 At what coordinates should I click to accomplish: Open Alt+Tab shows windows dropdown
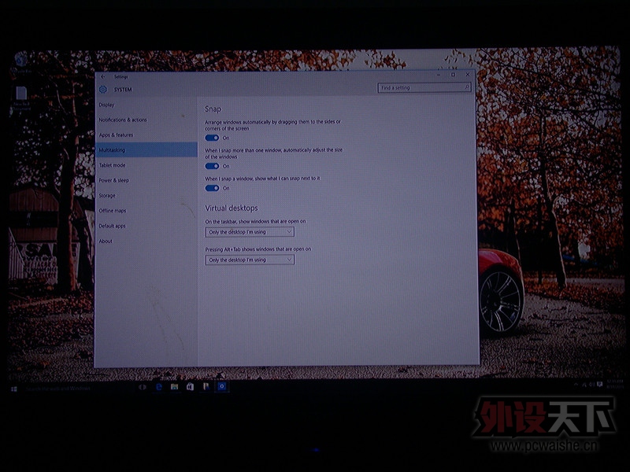[x=250, y=260]
